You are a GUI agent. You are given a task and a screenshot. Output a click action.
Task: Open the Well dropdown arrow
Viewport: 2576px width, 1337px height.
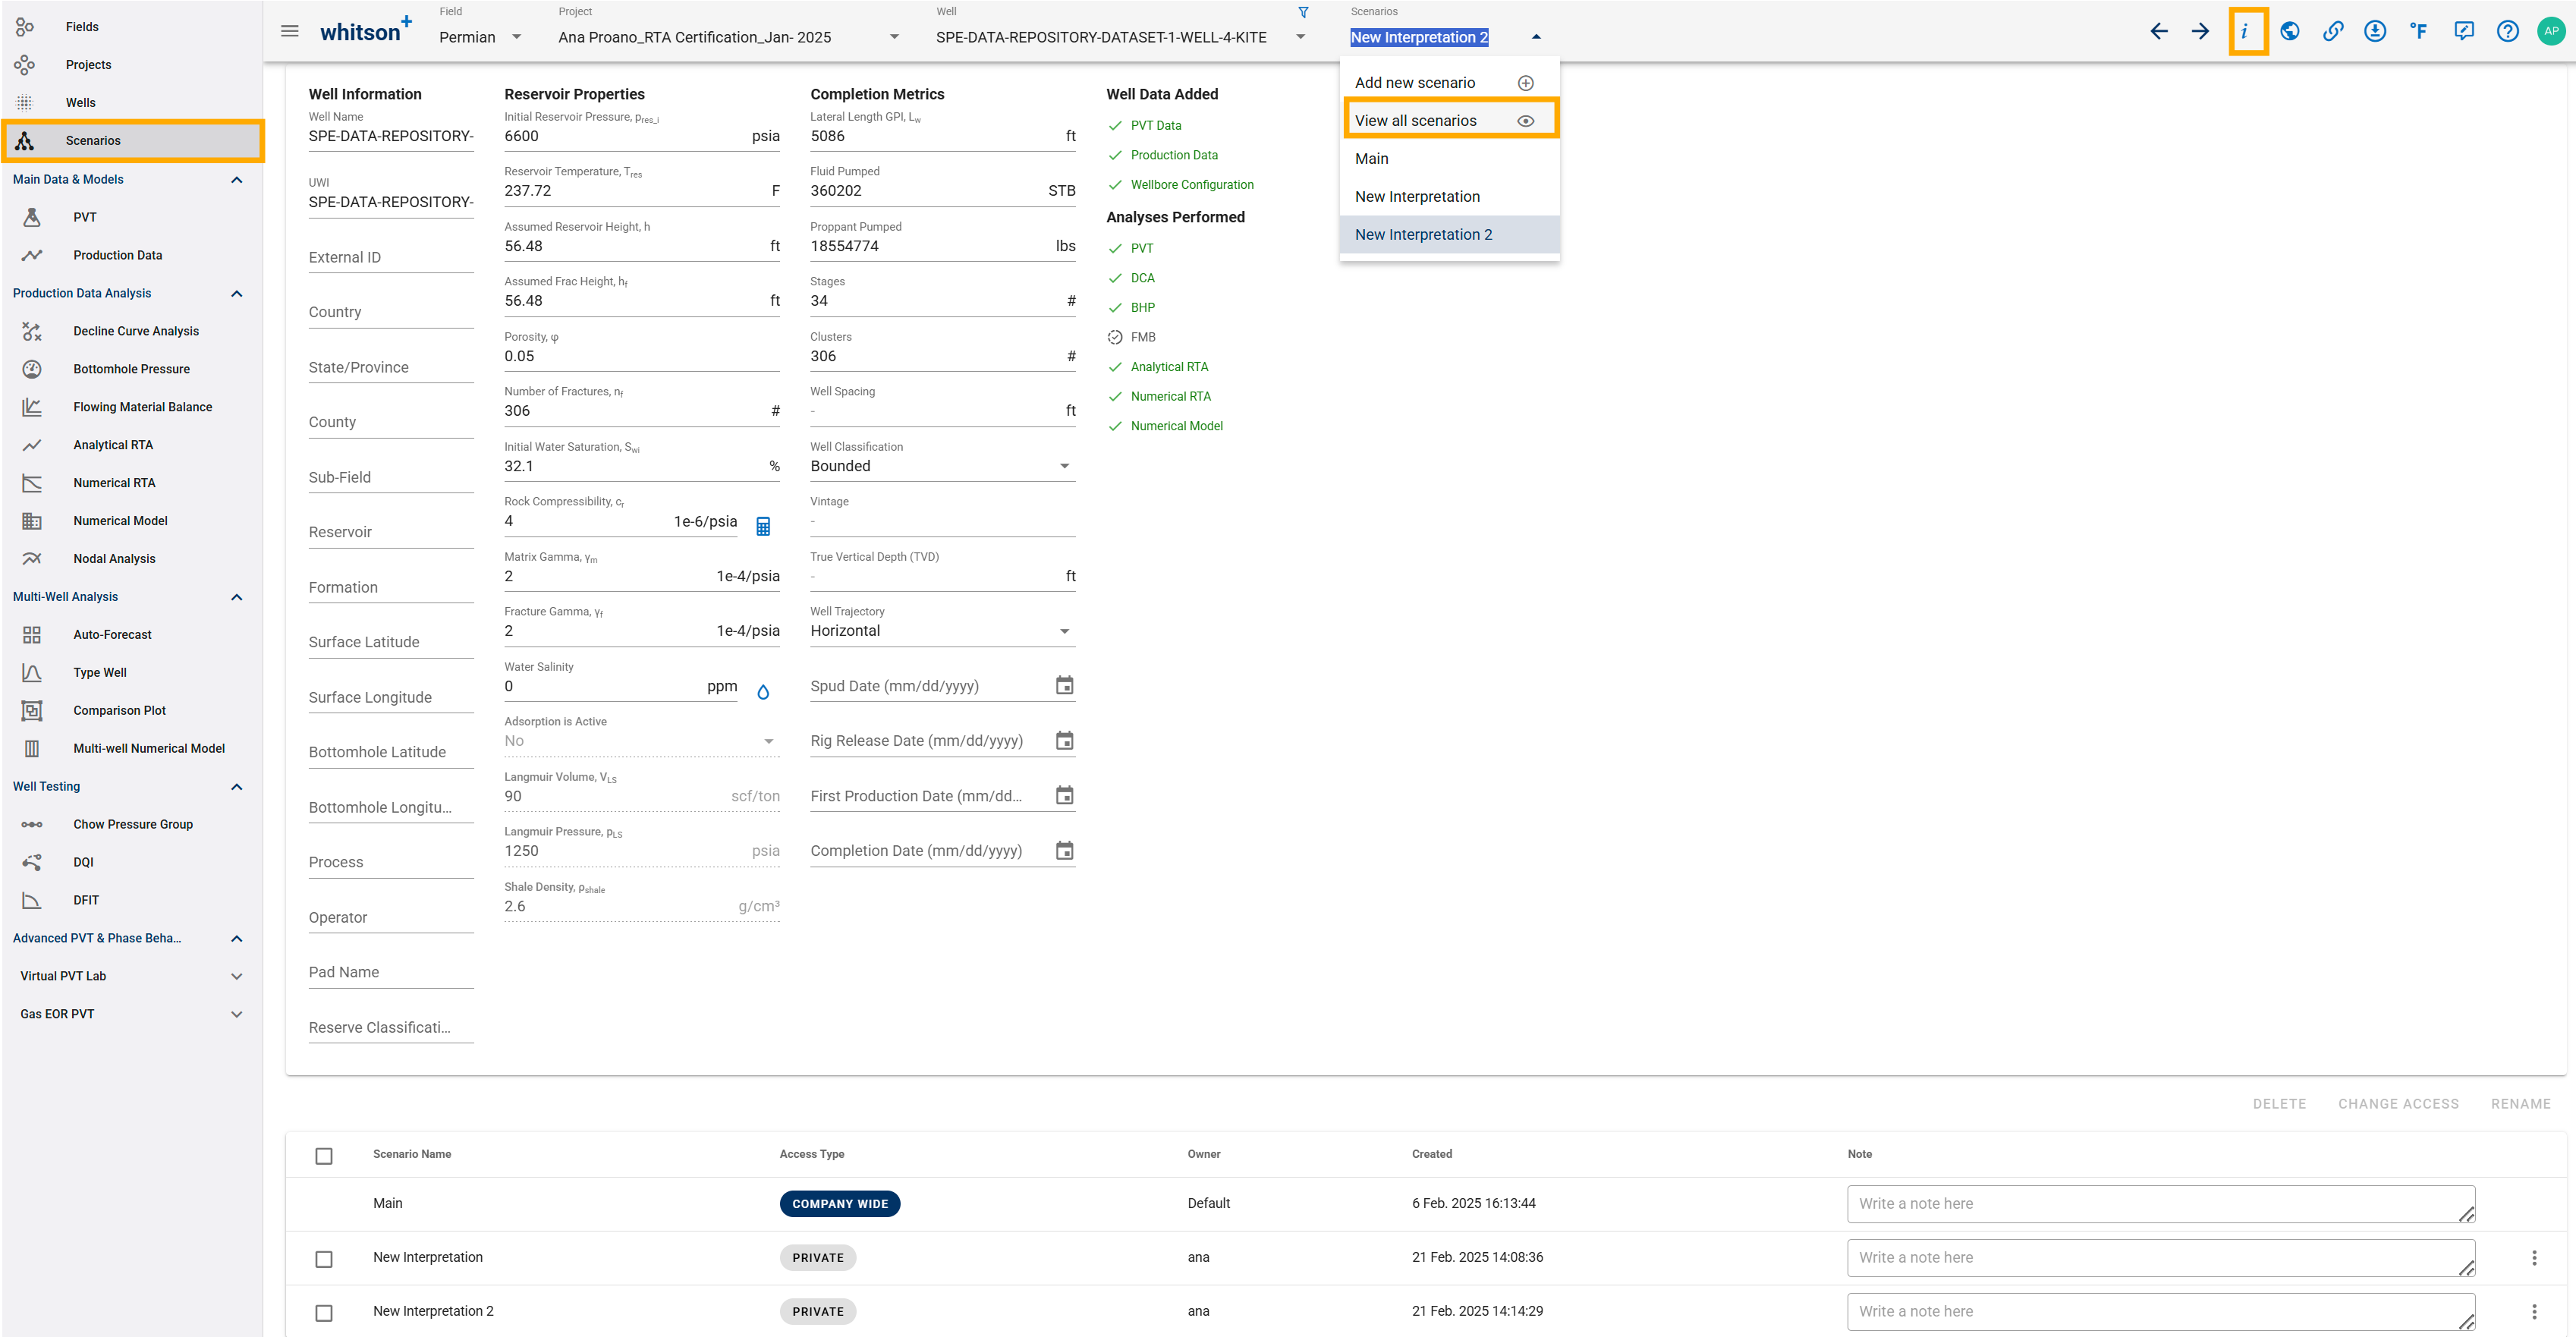point(1300,37)
